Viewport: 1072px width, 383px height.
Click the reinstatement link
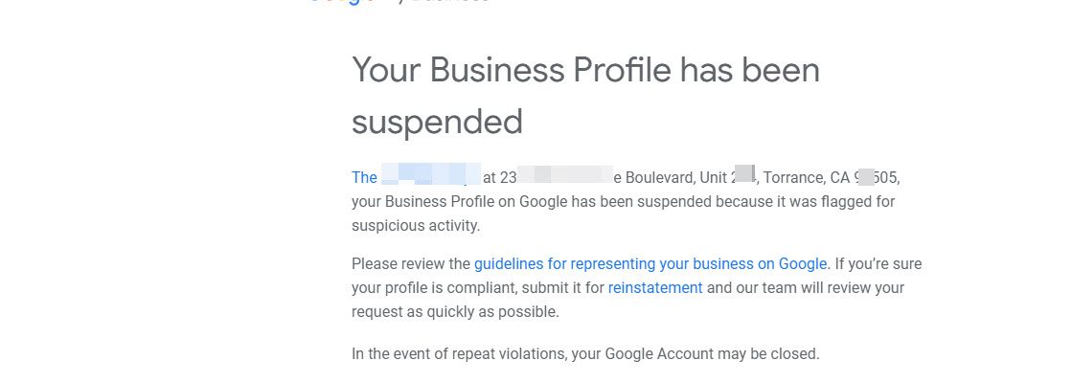[655, 287]
